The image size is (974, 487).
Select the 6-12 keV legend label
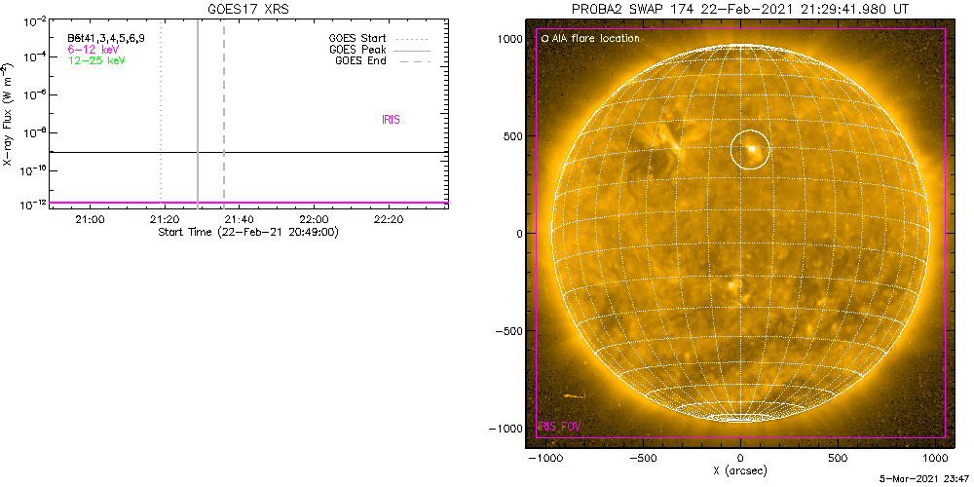(94, 49)
